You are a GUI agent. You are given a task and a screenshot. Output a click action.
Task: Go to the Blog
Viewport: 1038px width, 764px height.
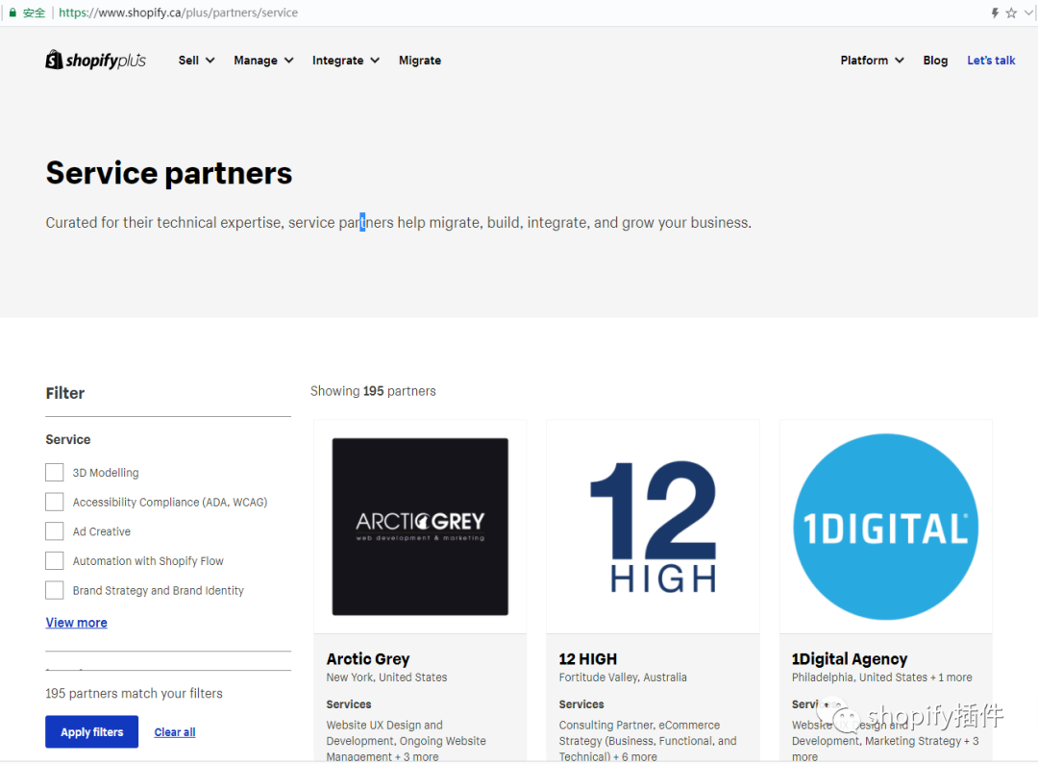coord(935,61)
